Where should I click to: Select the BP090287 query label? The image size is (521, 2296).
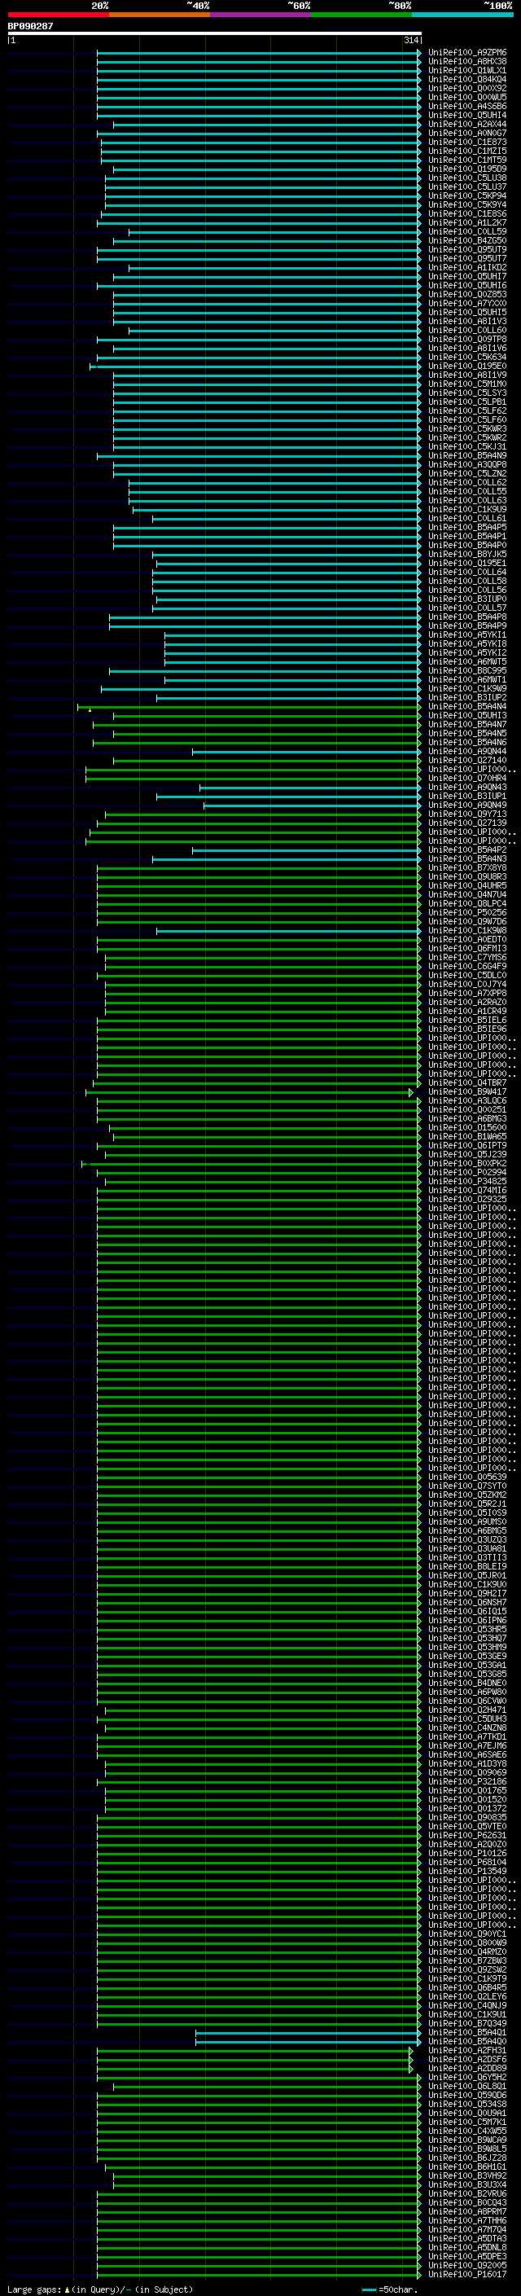[30, 27]
